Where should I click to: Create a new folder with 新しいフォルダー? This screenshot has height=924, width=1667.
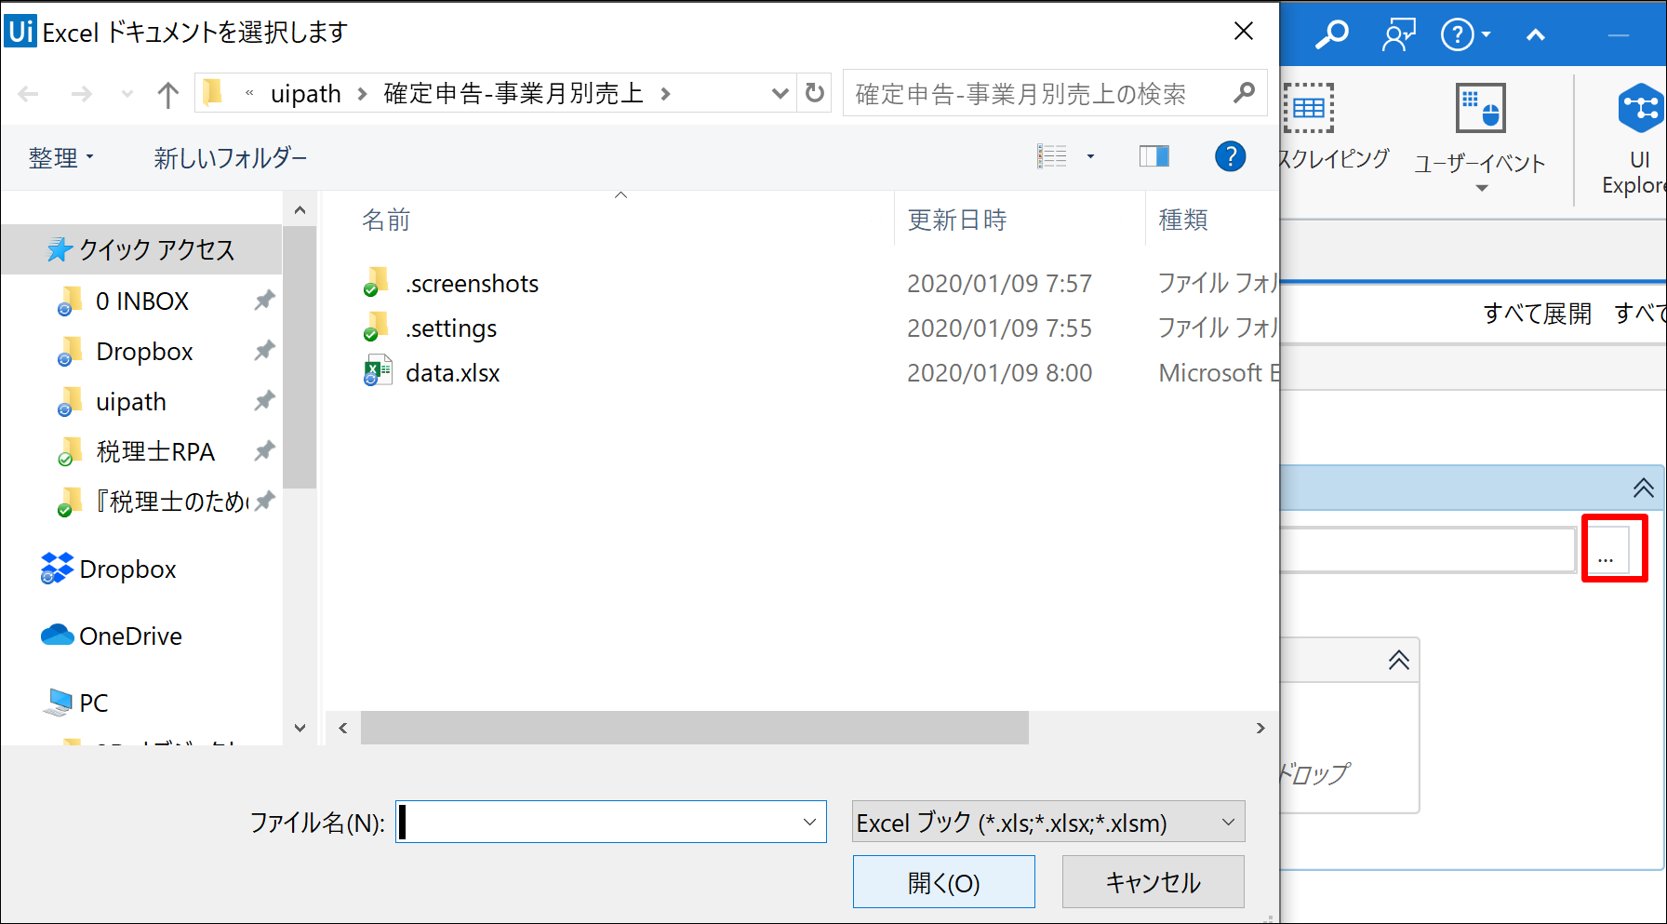click(x=231, y=158)
